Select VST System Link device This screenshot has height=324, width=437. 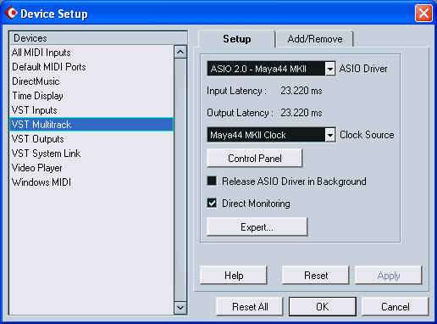click(91, 154)
